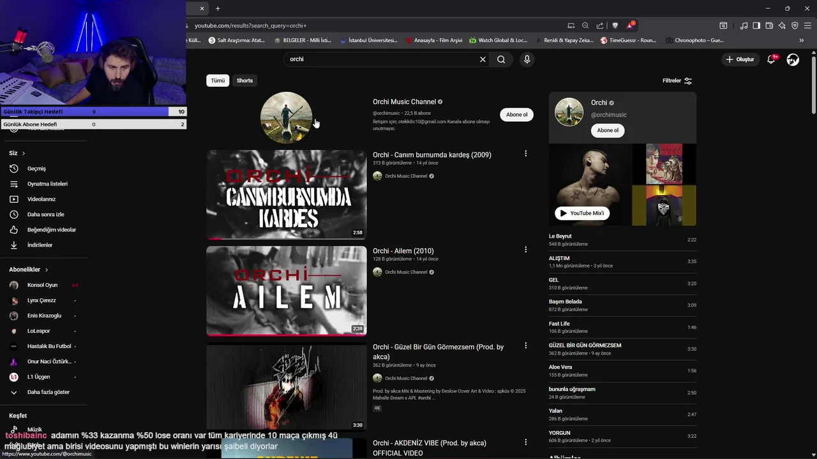The image size is (817, 459).
Task: Play Aloe Vera in the track list
Action: pyautogui.click(x=622, y=371)
